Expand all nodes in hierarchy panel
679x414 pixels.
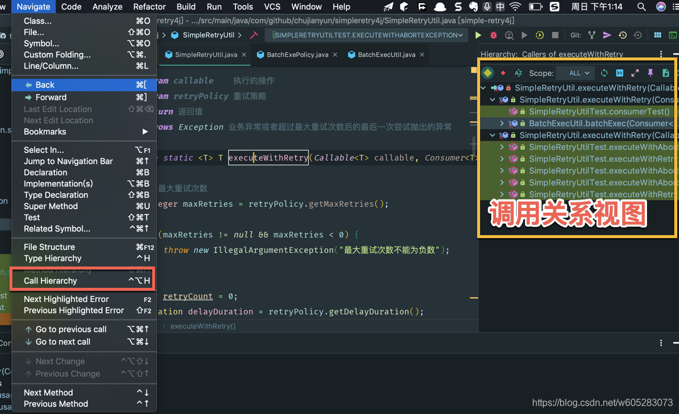point(635,73)
